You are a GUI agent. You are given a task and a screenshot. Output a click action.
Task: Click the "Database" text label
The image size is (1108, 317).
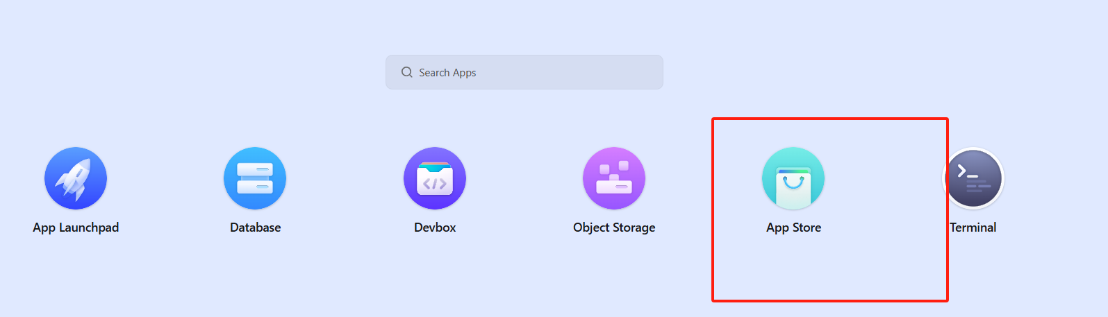(x=256, y=228)
